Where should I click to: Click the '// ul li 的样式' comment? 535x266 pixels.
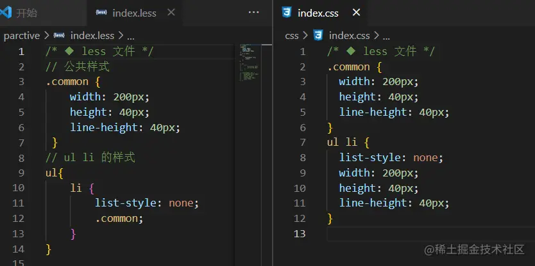90,158
